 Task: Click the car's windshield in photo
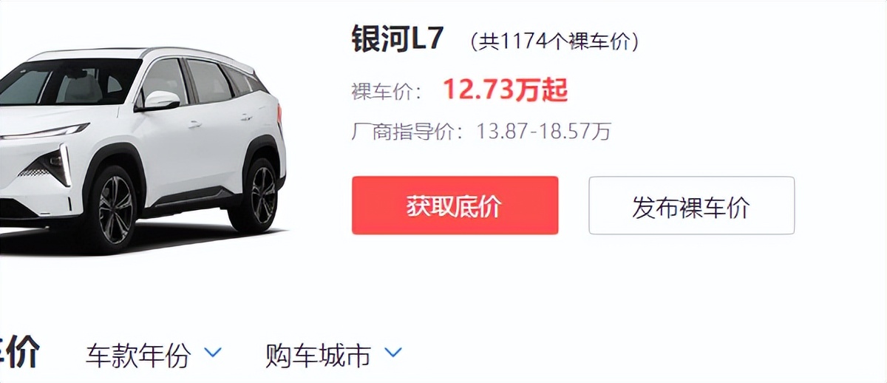(70, 81)
